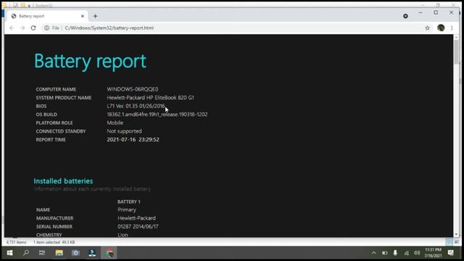The height and width of the screenshot is (261, 464).
Task: Go back to the previous page
Action: (x=12, y=28)
